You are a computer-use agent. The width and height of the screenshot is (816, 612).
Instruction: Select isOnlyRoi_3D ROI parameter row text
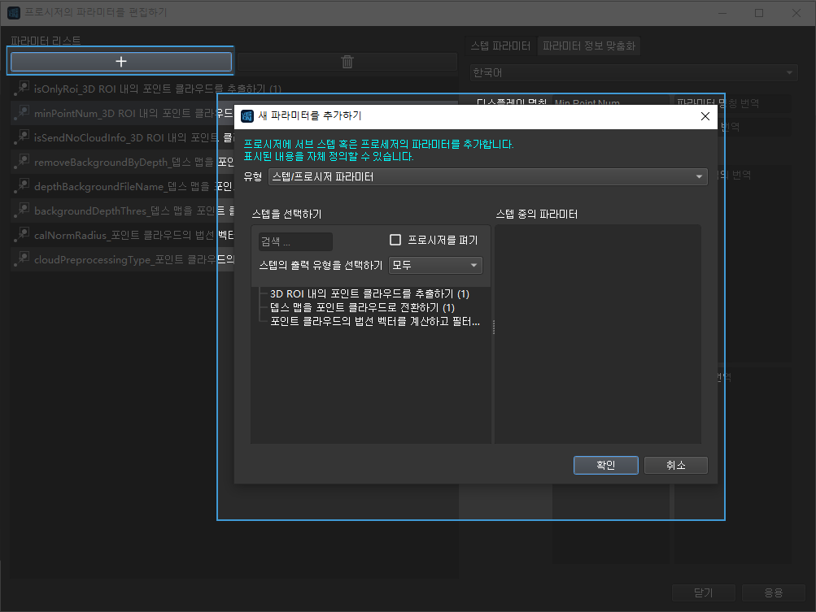[x=158, y=89]
